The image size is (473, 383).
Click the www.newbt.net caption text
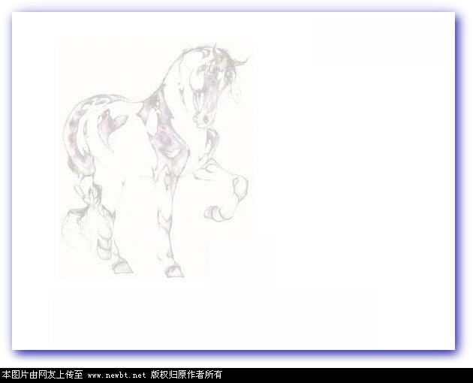116,375
